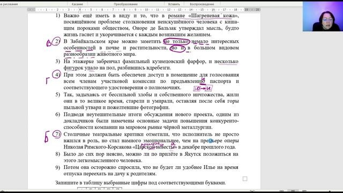Viewport: 343px width, 193px height.
Task: Click «Римского-Корсакова» in sentence 7
Action: [108, 147]
